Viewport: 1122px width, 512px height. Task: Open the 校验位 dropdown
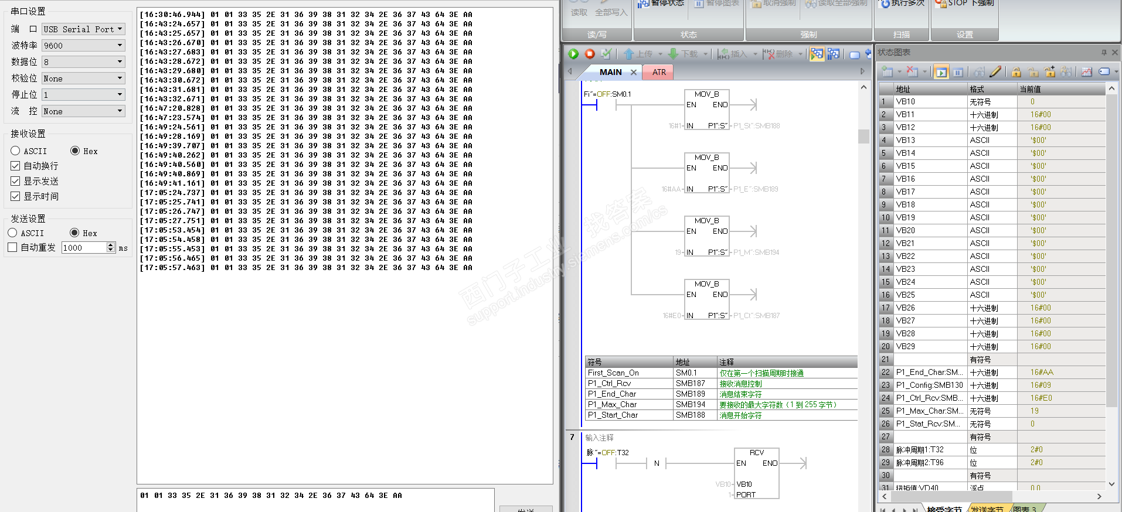(83, 78)
